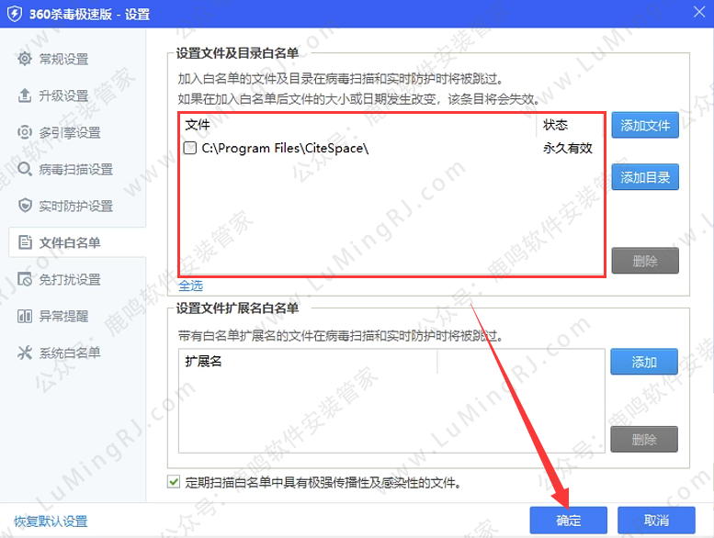Click the 360 antivirus shield logo icon

click(x=14, y=14)
